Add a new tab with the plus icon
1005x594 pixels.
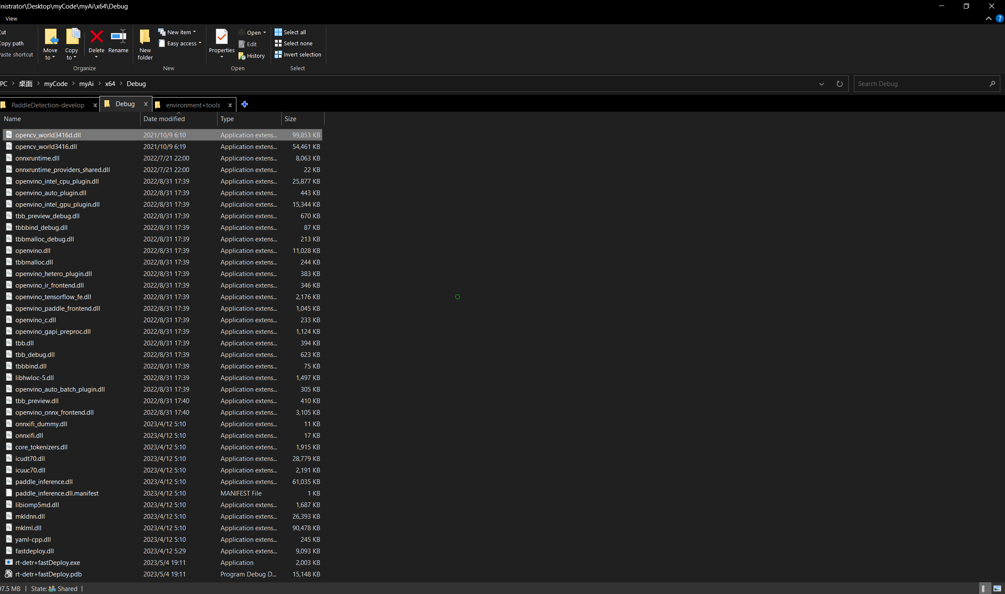tap(245, 104)
